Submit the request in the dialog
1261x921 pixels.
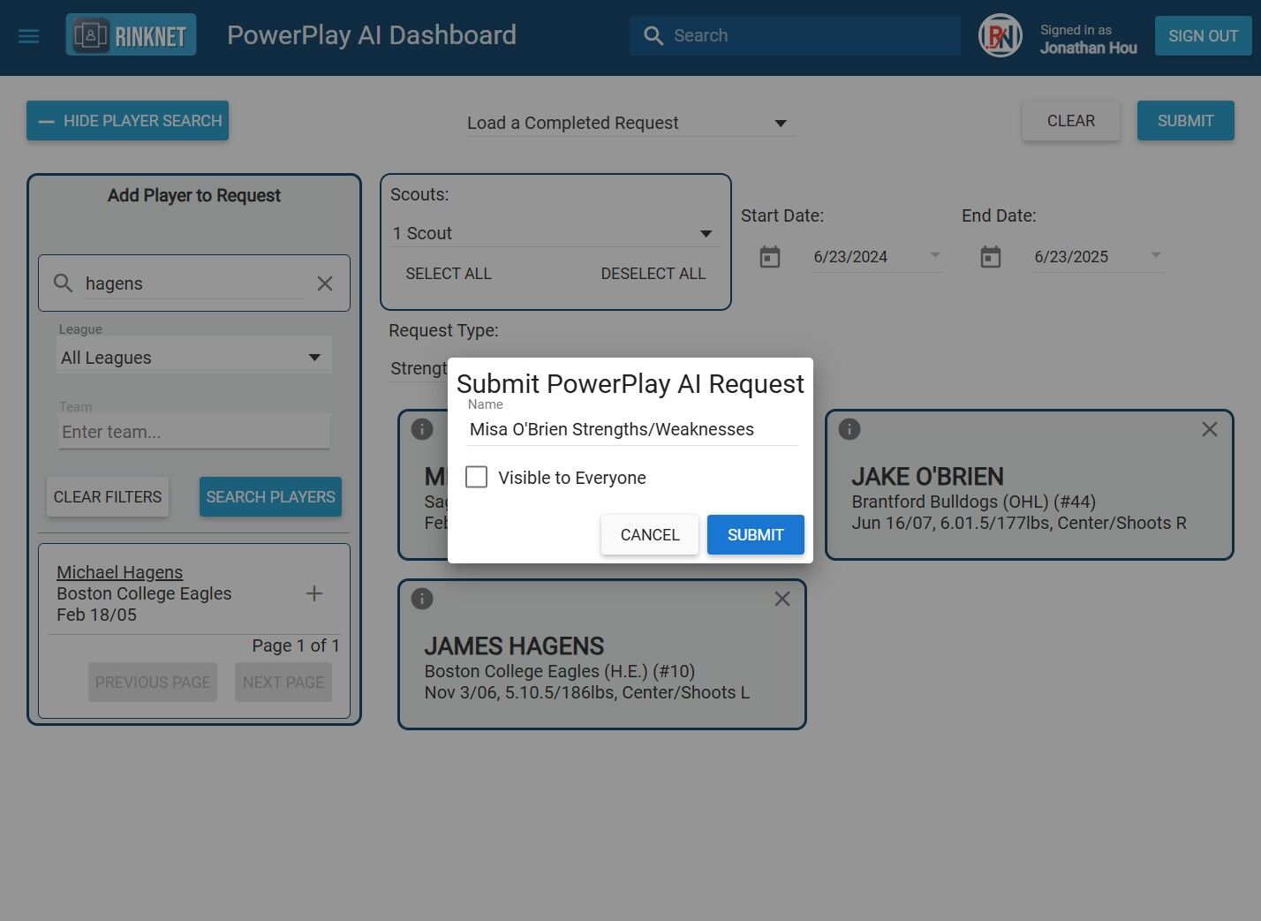point(756,535)
